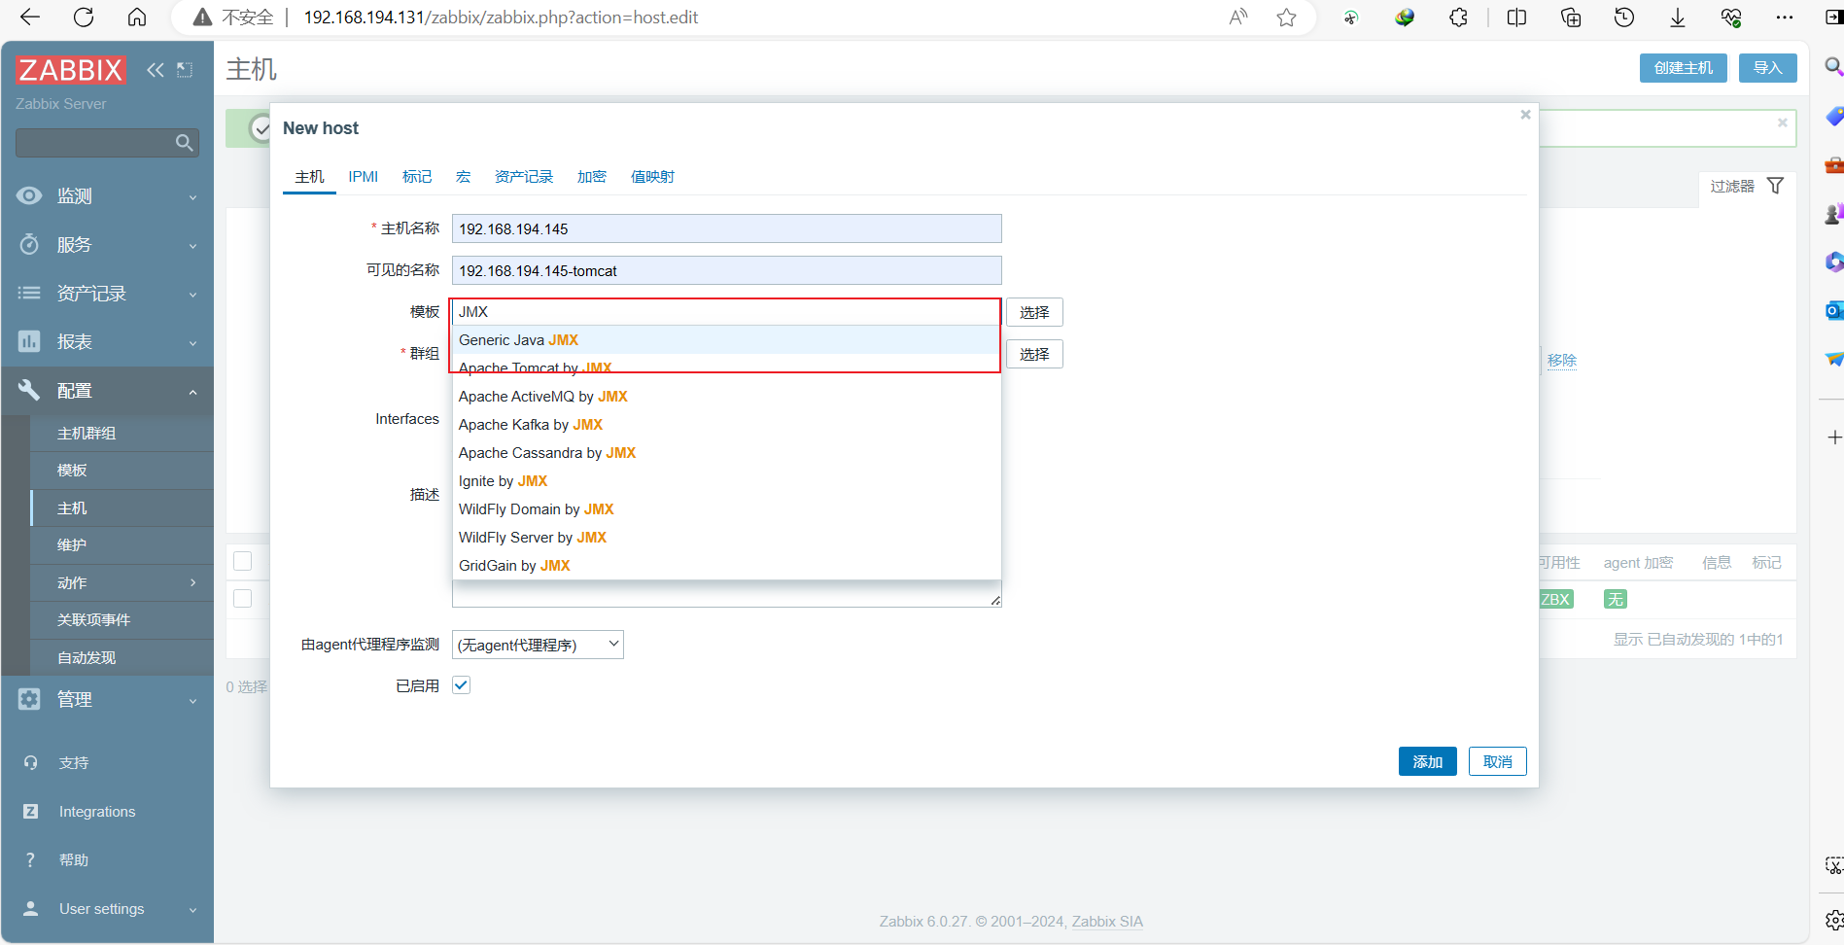This screenshot has width=1844, height=945.
Task: Click 选择 button next to 模板 field
Action: (1034, 312)
